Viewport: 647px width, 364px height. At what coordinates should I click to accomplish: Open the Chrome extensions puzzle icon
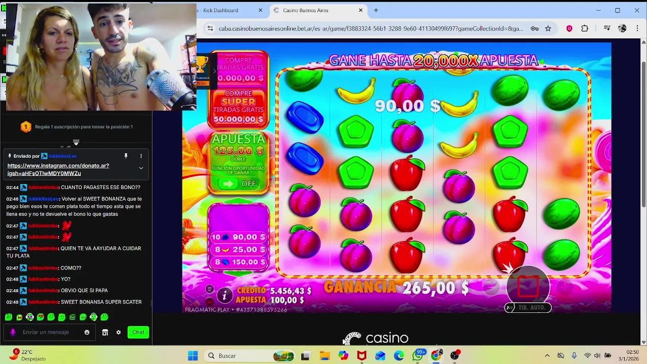tap(585, 29)
